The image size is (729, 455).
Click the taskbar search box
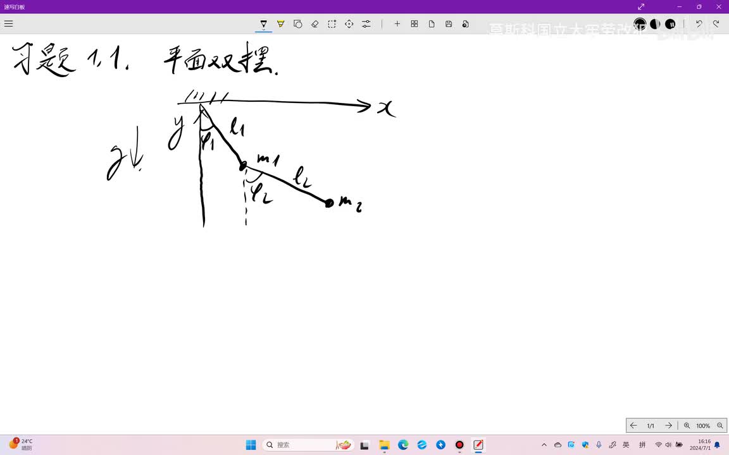click(308, 445)
